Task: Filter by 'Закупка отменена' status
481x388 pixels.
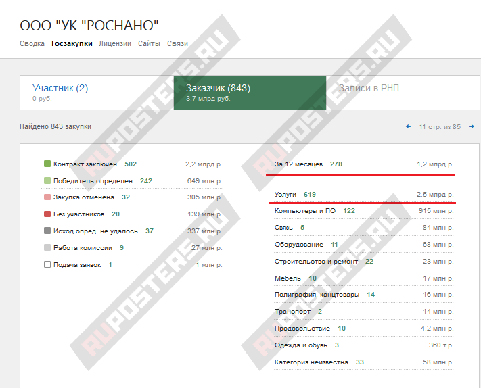Action: click(84, 197)
